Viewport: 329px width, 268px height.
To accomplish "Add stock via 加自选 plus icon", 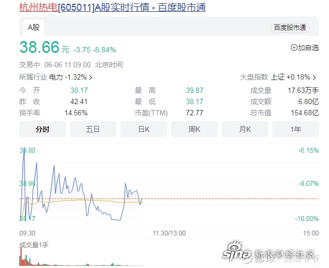I will (294, 48).
